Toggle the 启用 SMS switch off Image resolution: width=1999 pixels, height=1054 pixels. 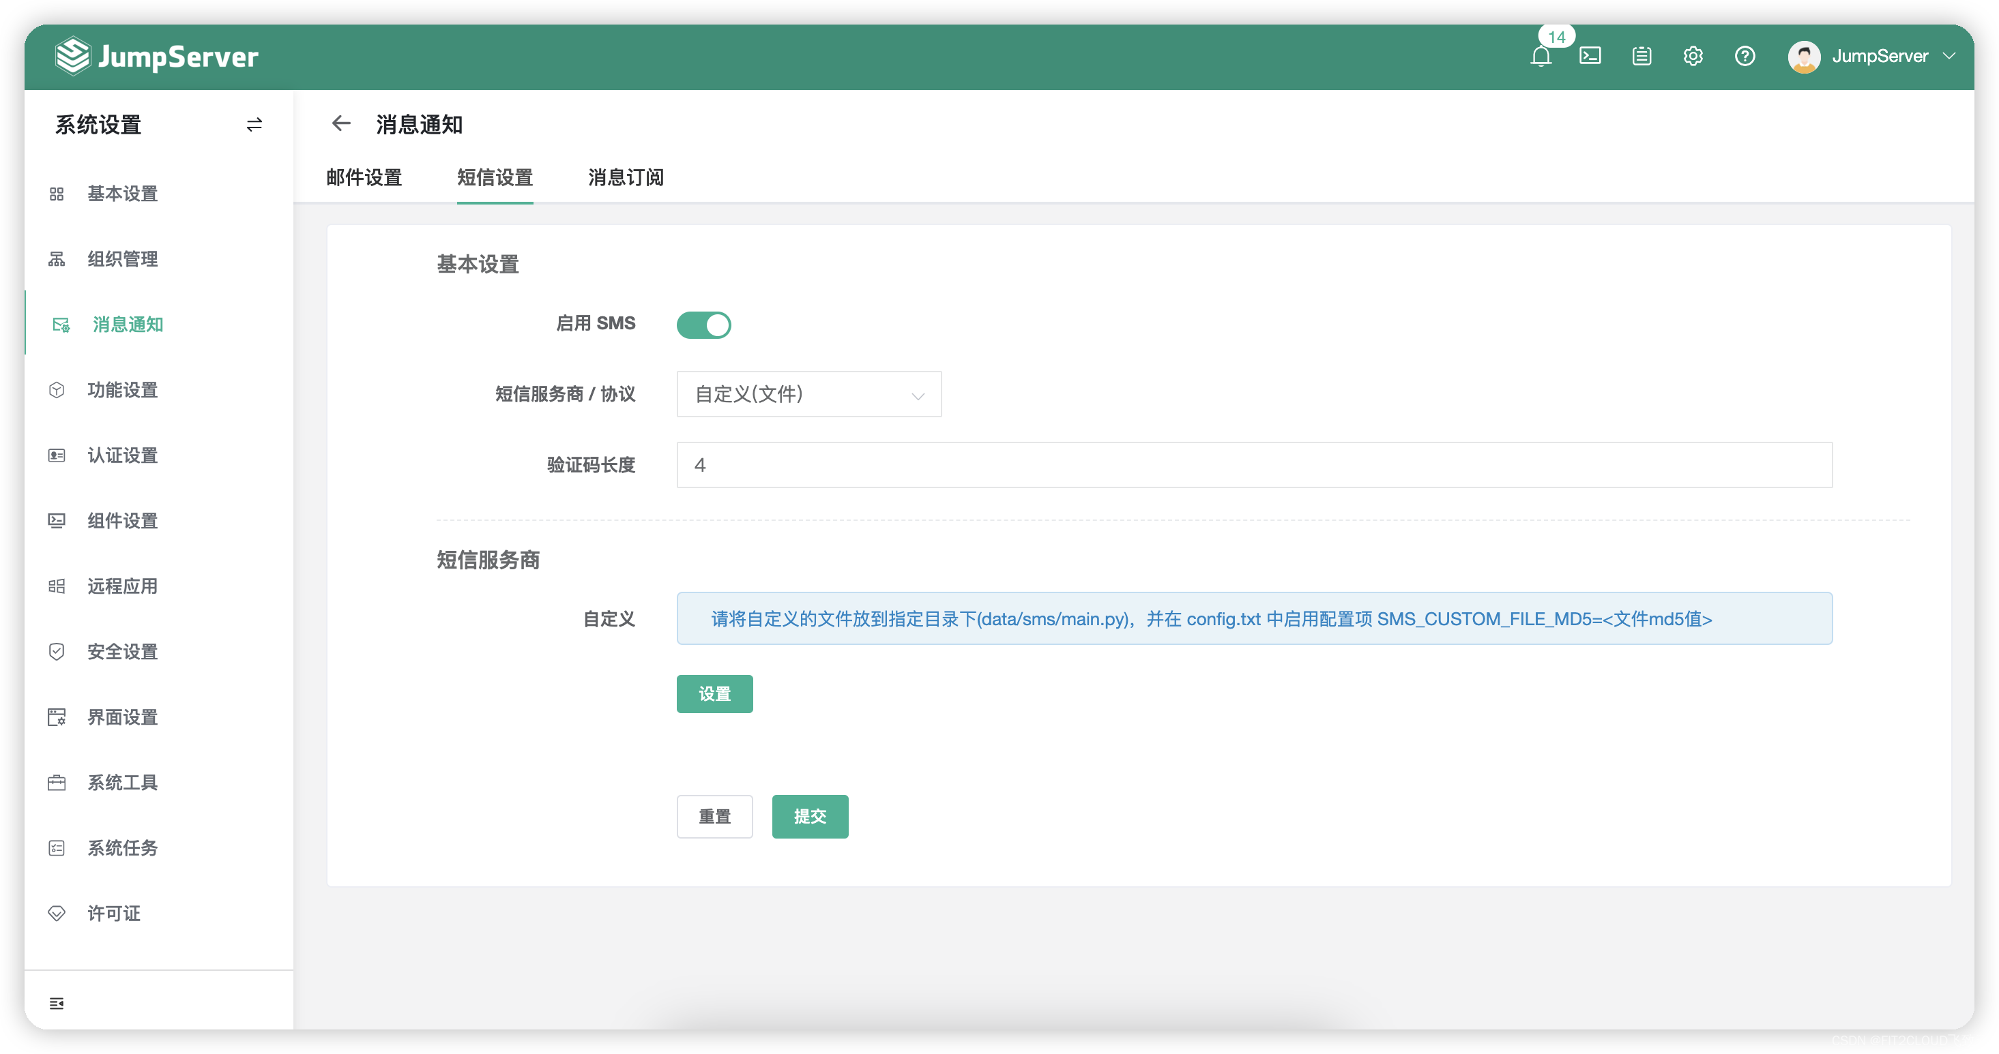point(705,325)
